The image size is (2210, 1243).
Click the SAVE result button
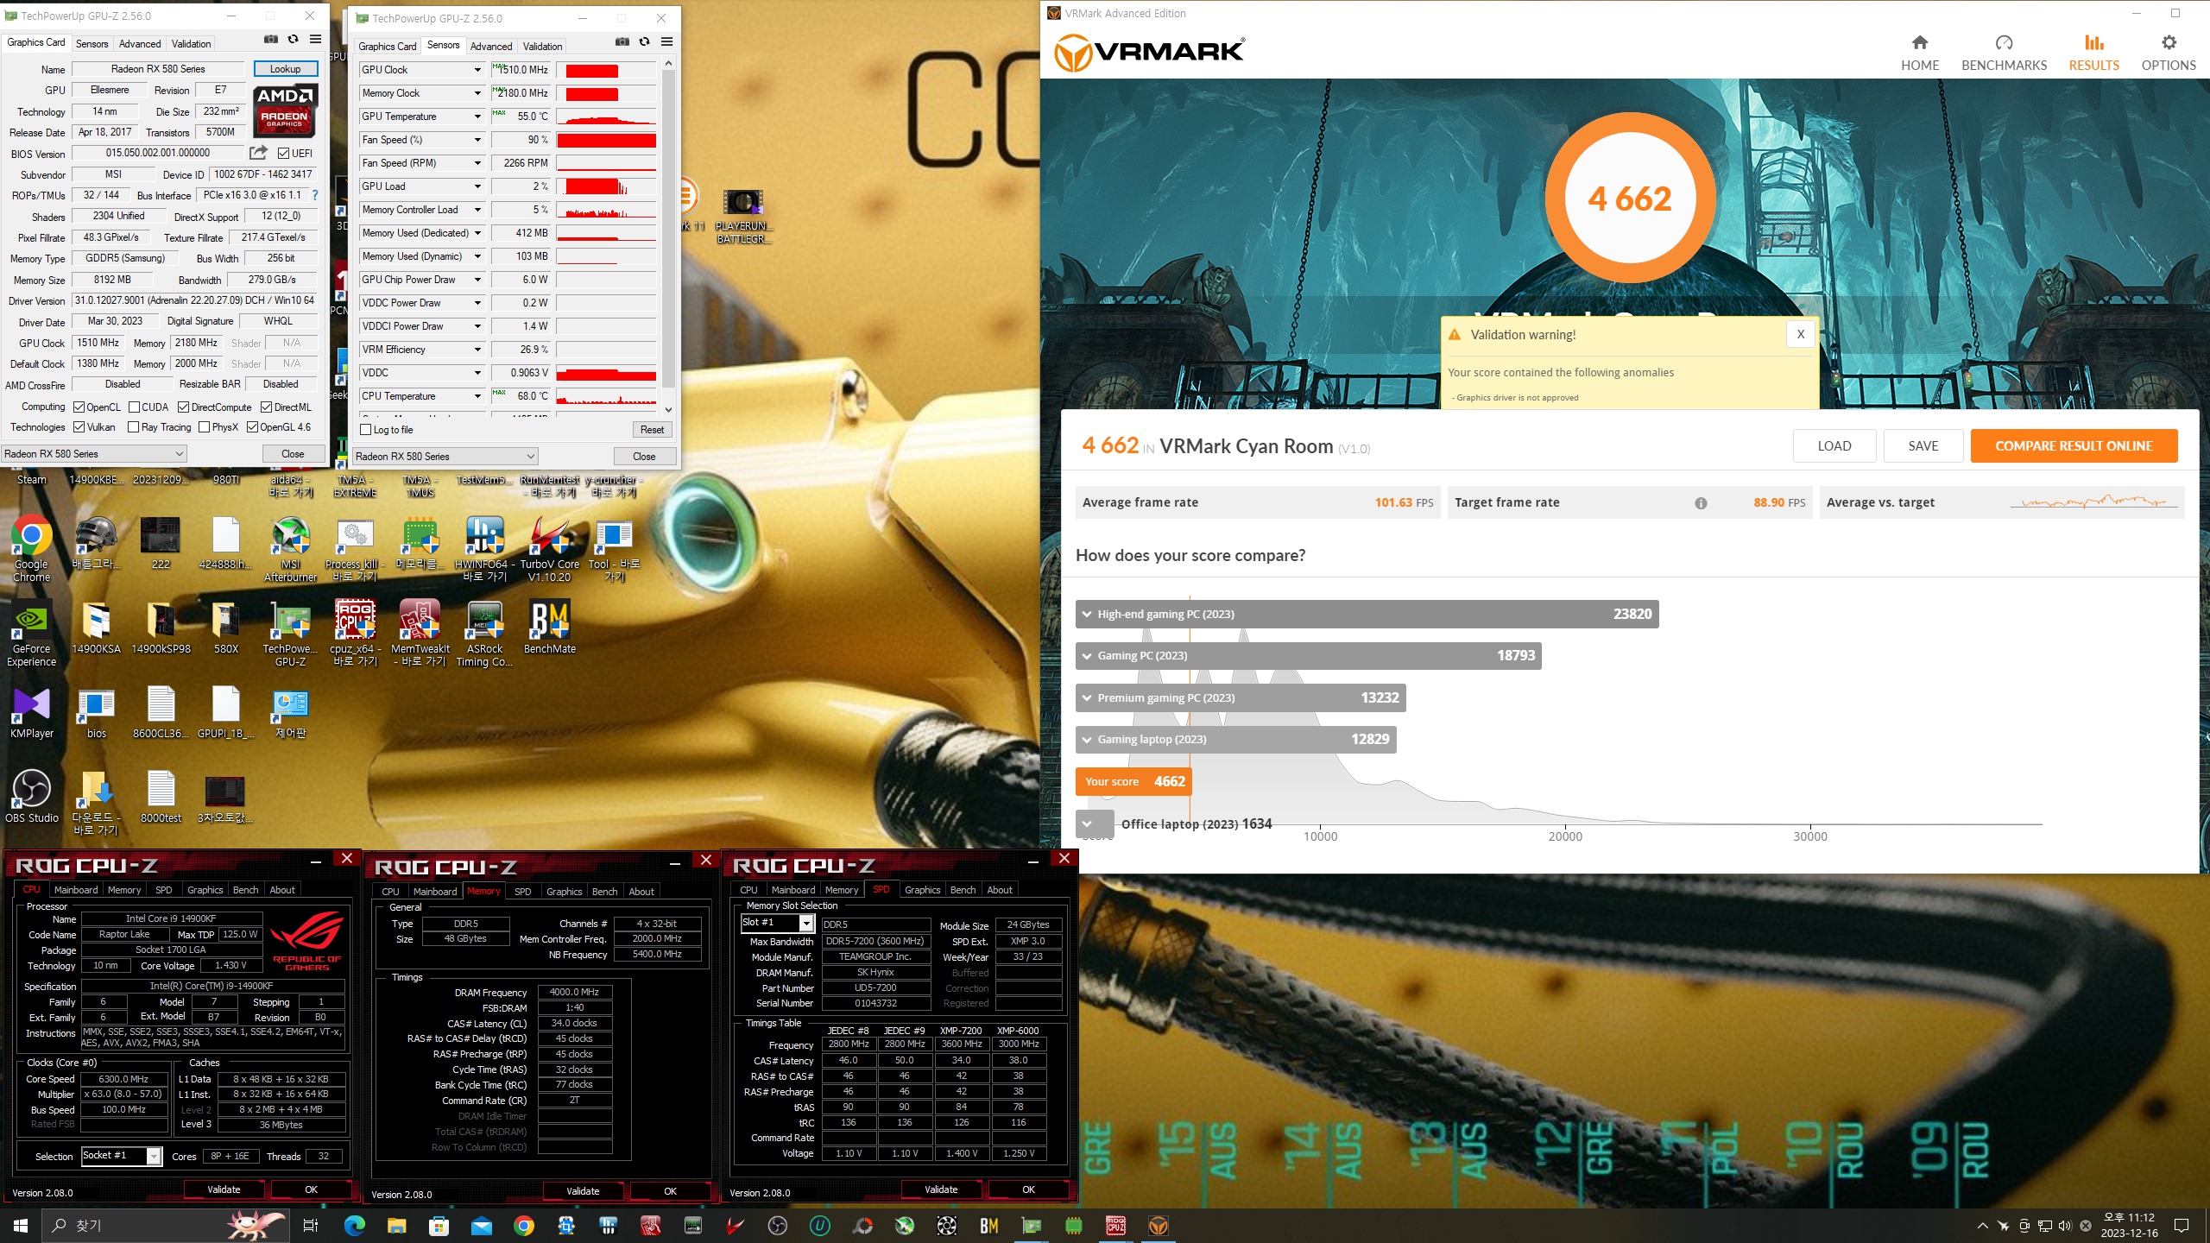(1923, 446)
